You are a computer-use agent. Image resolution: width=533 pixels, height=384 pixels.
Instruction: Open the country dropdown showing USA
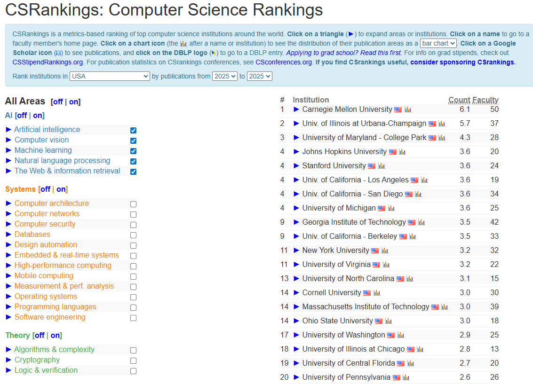click(x=110, y=76)
